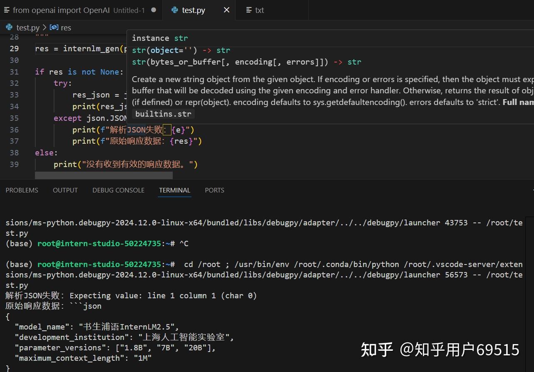This screenshot has width=534, height=372.
Task: Select line number 36 in the editor
Action: [14, 130]
